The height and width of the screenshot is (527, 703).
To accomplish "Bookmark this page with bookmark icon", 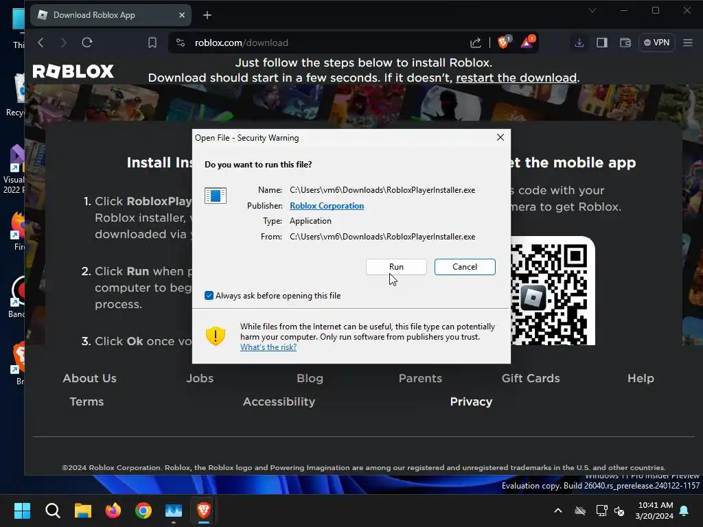I will (152, 43).
